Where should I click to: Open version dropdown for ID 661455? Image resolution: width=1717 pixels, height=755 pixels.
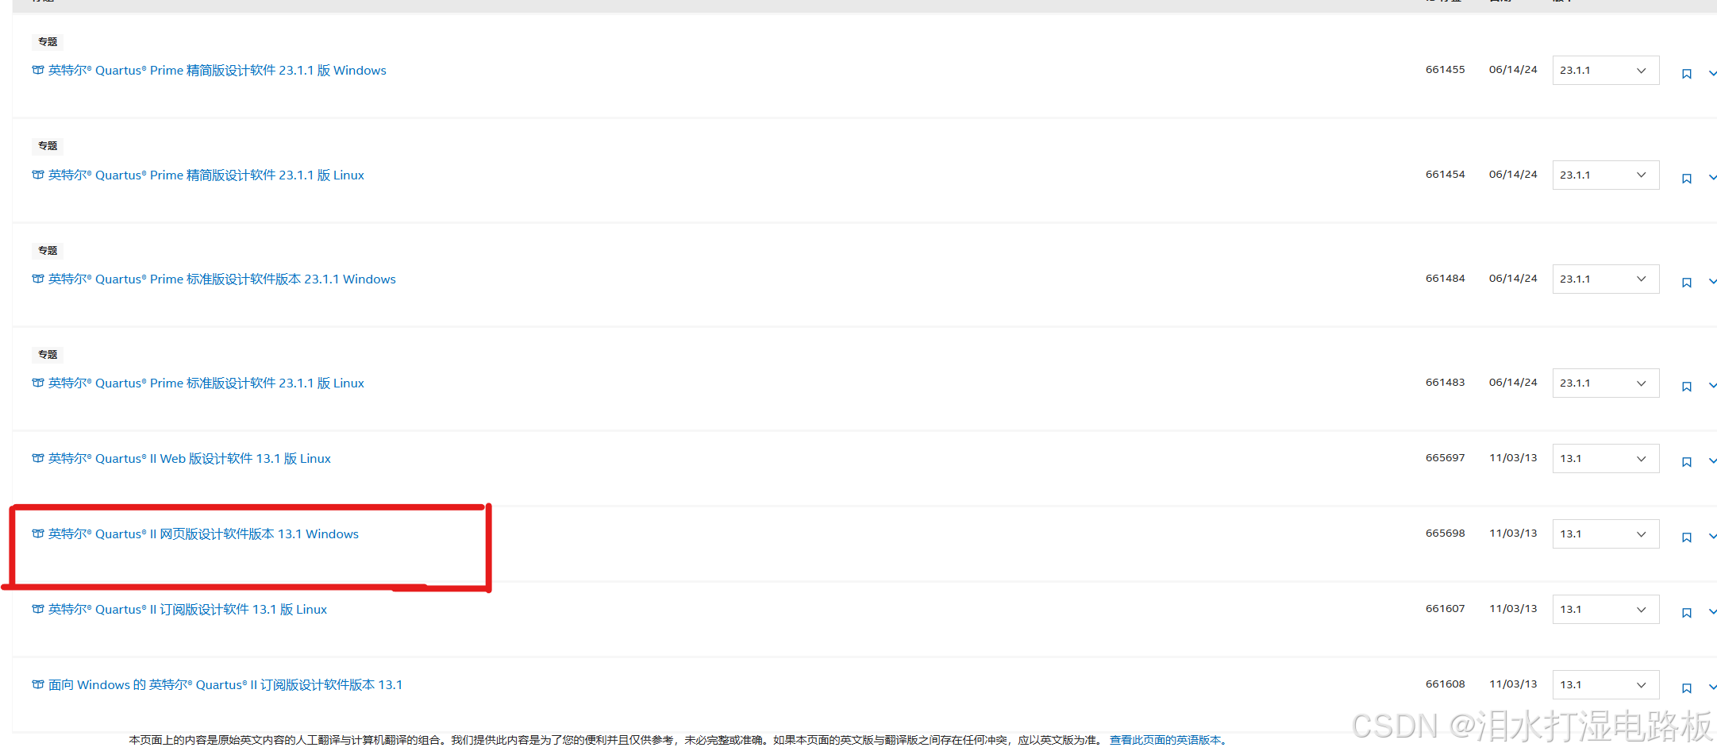tap(1605, 71)
